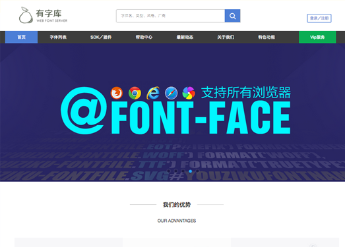Switch to the third carousel slide dot

[183, 171]
